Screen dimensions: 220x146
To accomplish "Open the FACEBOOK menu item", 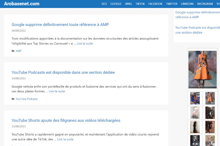I will pyautogui.click(x=155, y=4).
